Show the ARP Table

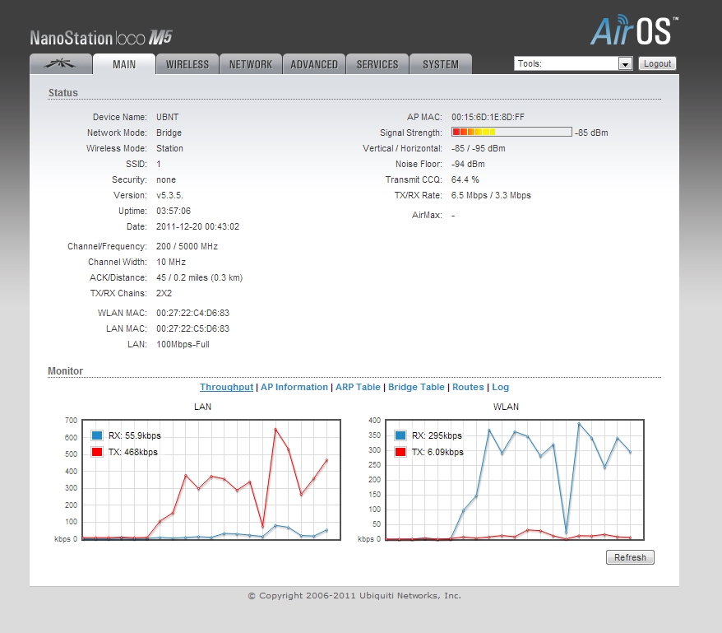(358, 387)
